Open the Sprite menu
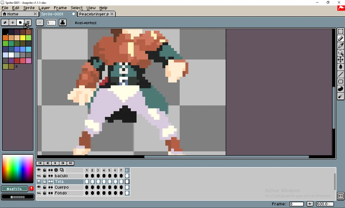 tap(29, 8)
